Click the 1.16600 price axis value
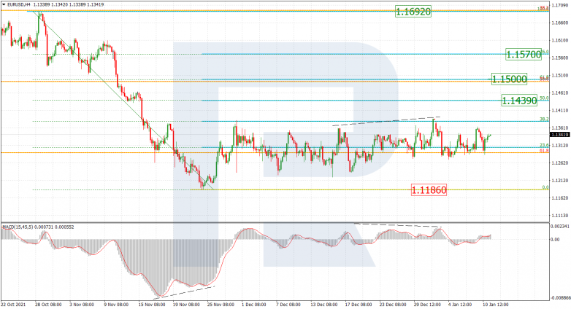Viewport: 571px width, 309px height. [560, 23]
